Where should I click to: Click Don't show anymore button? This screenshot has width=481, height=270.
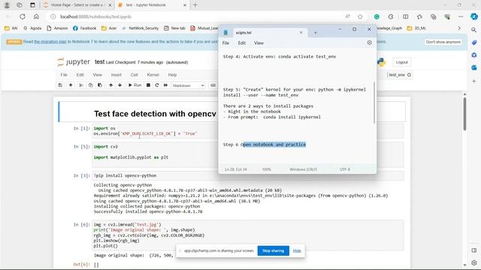click(x=443, y=42)
